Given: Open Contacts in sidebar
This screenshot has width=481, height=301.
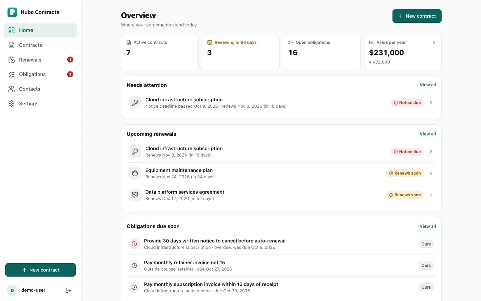Looking at the screenshot, I should [40, 89].
